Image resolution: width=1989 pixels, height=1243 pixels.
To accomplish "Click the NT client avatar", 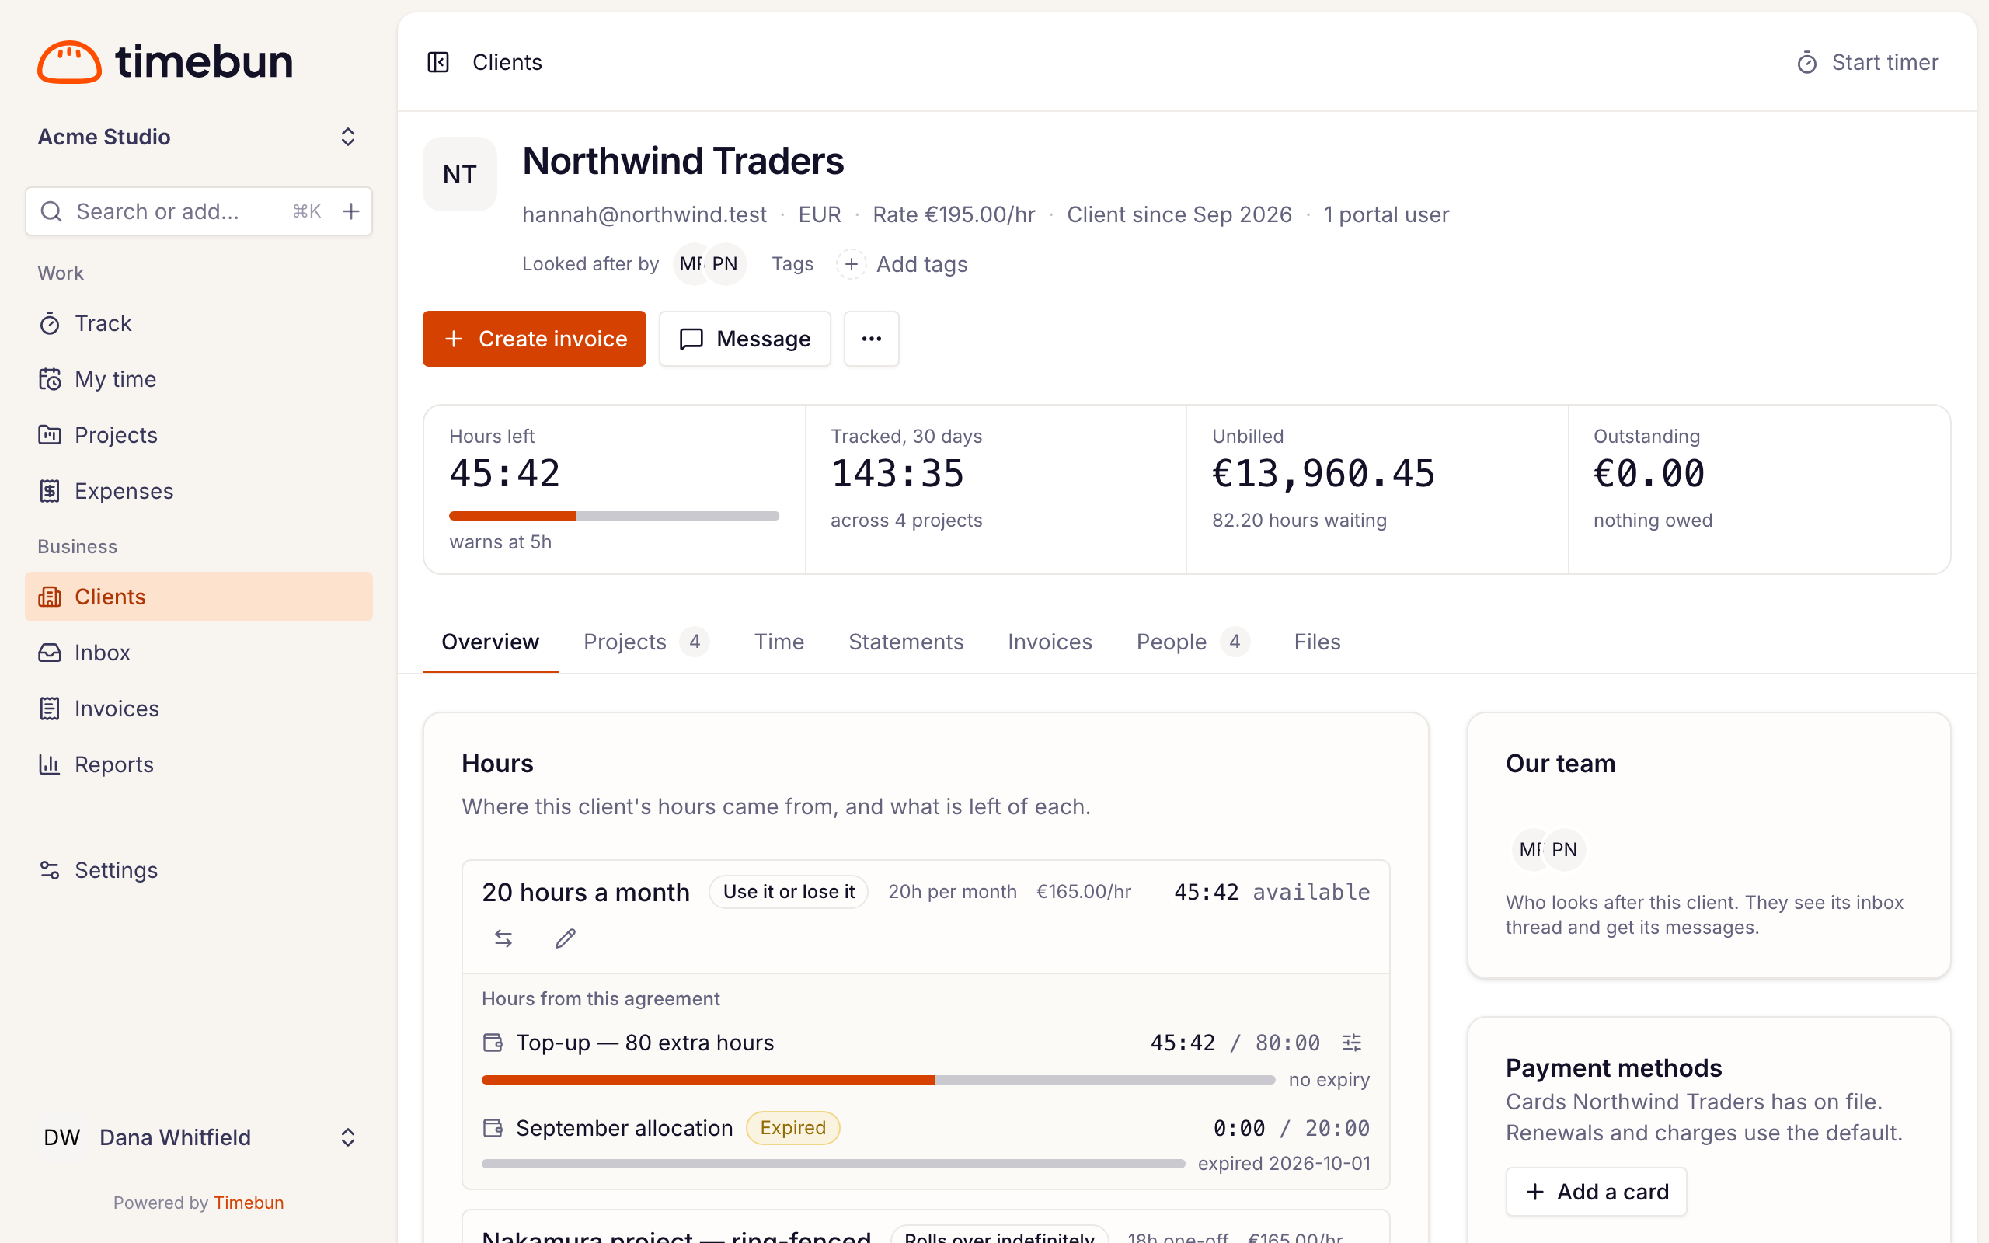I will click(x=459, y=174).
